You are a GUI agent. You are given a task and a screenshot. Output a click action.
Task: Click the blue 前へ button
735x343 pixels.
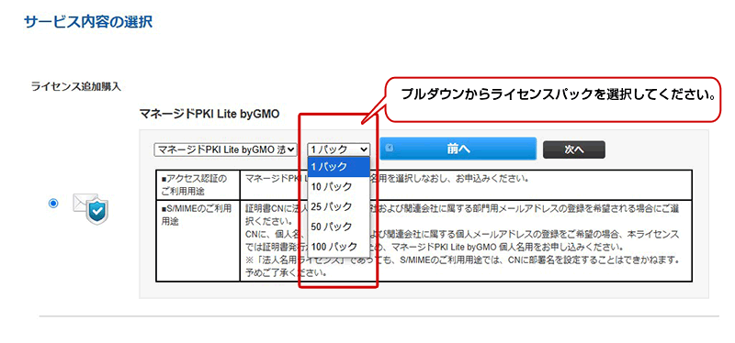pos(458,149)
